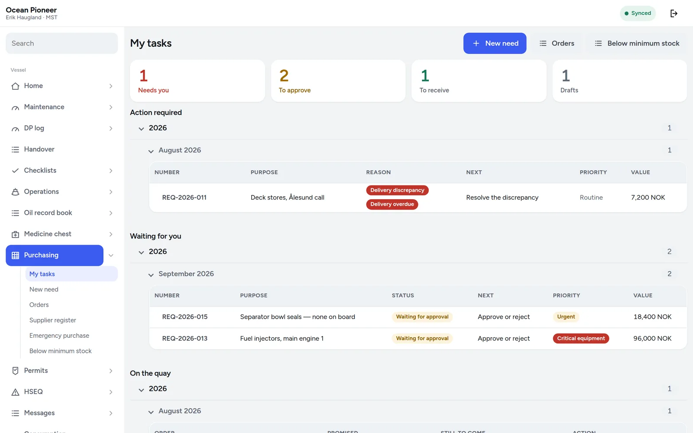Expand the DP log chevron

tap(111, 129)
